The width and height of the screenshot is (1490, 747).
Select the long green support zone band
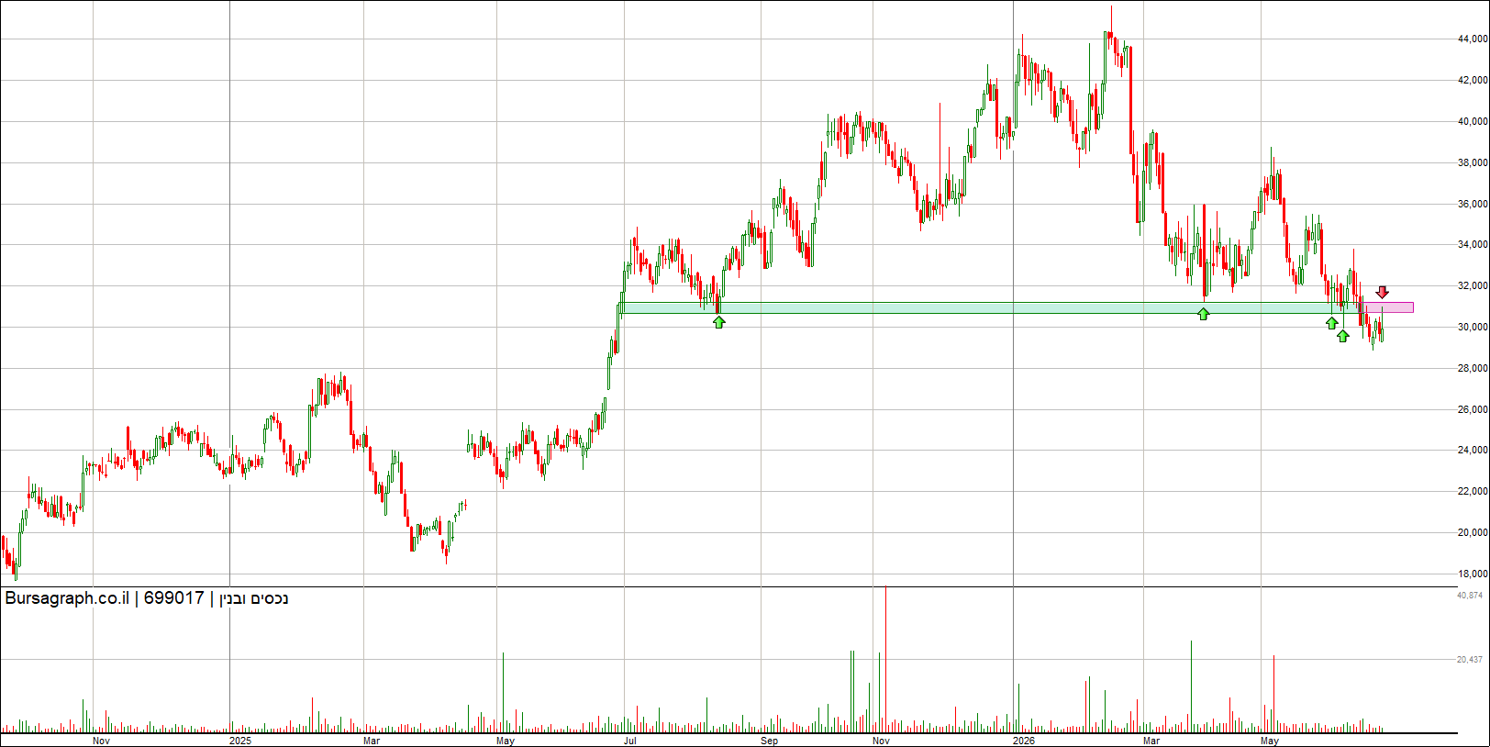(x=989, y=308)
